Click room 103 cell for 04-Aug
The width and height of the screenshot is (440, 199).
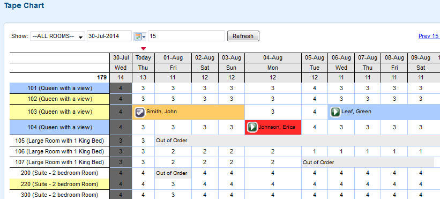tap(273, 112)
